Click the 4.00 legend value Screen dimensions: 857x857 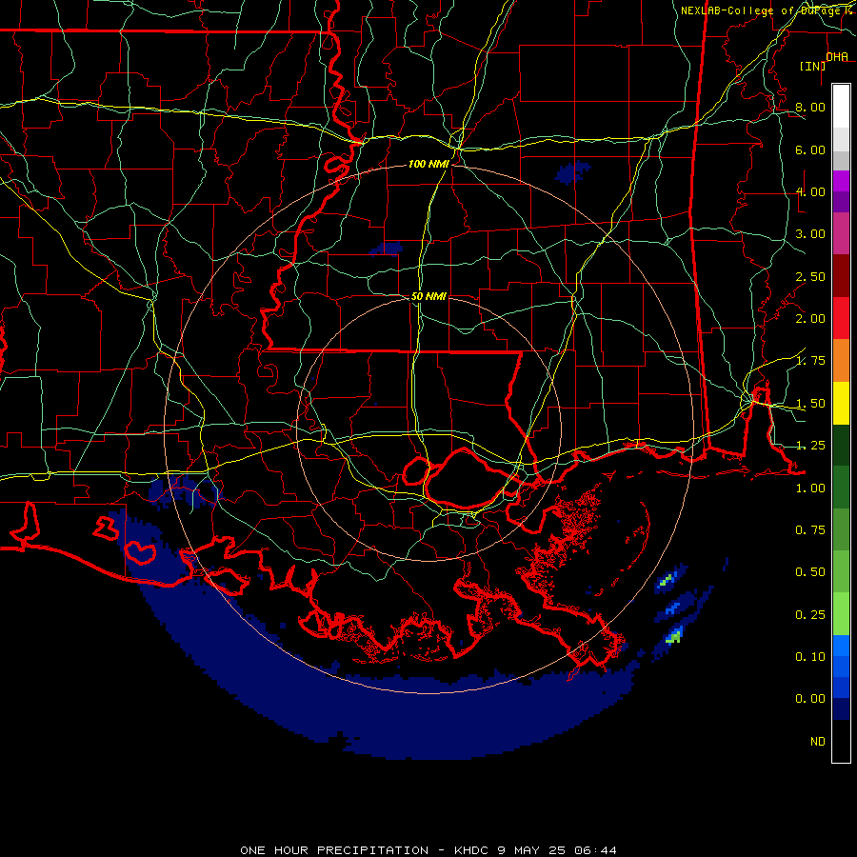(x=810, y=191)
